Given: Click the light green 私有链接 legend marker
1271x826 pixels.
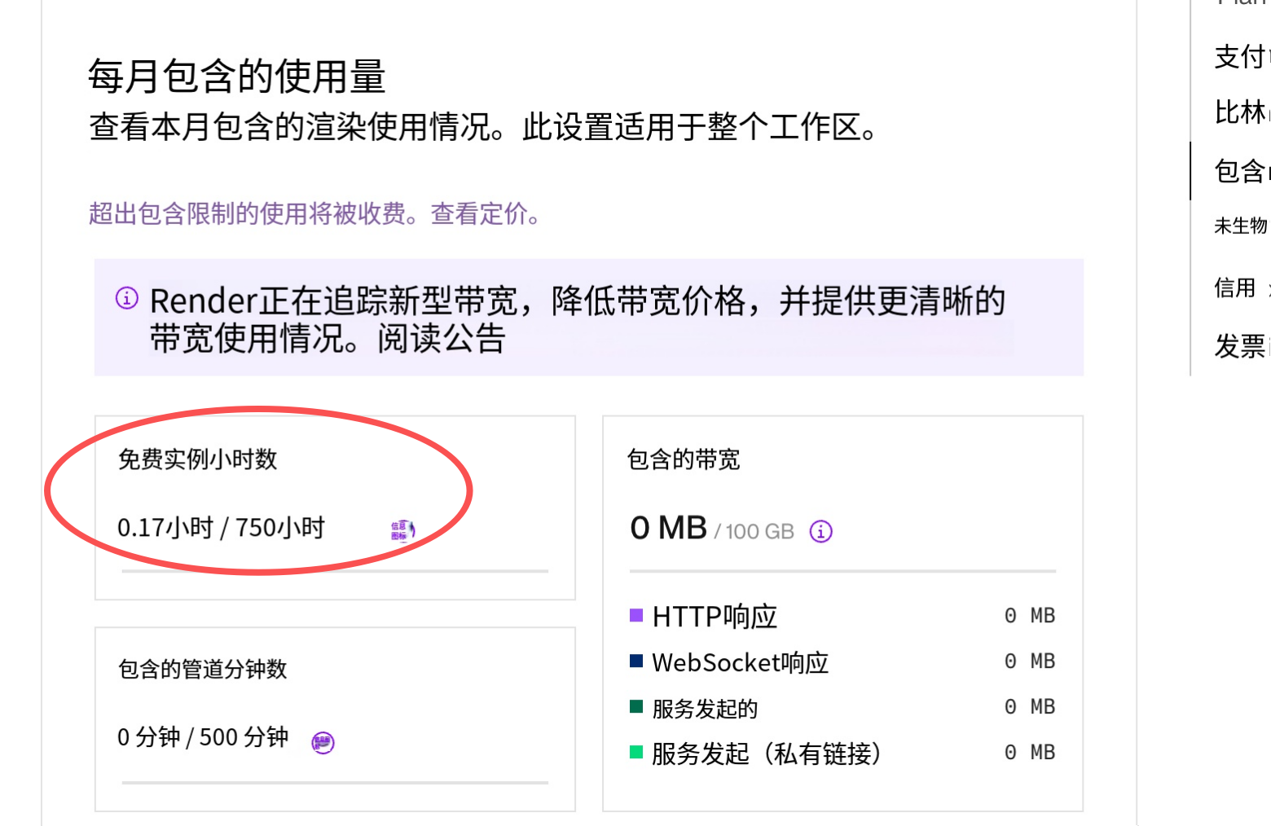Looking at the screenshot, I should tap(635, 753).
